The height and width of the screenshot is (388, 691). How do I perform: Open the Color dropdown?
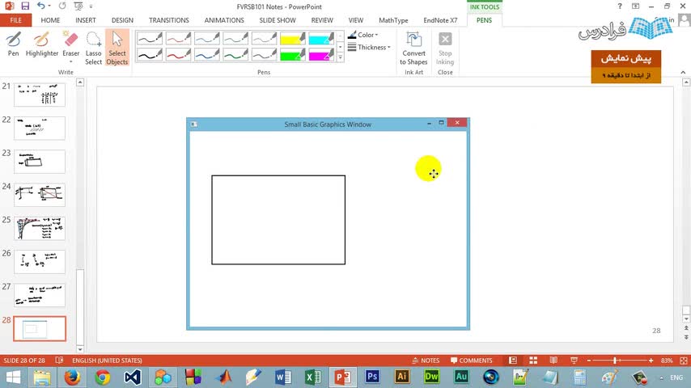pyautogui.click(x=362, y=35)
